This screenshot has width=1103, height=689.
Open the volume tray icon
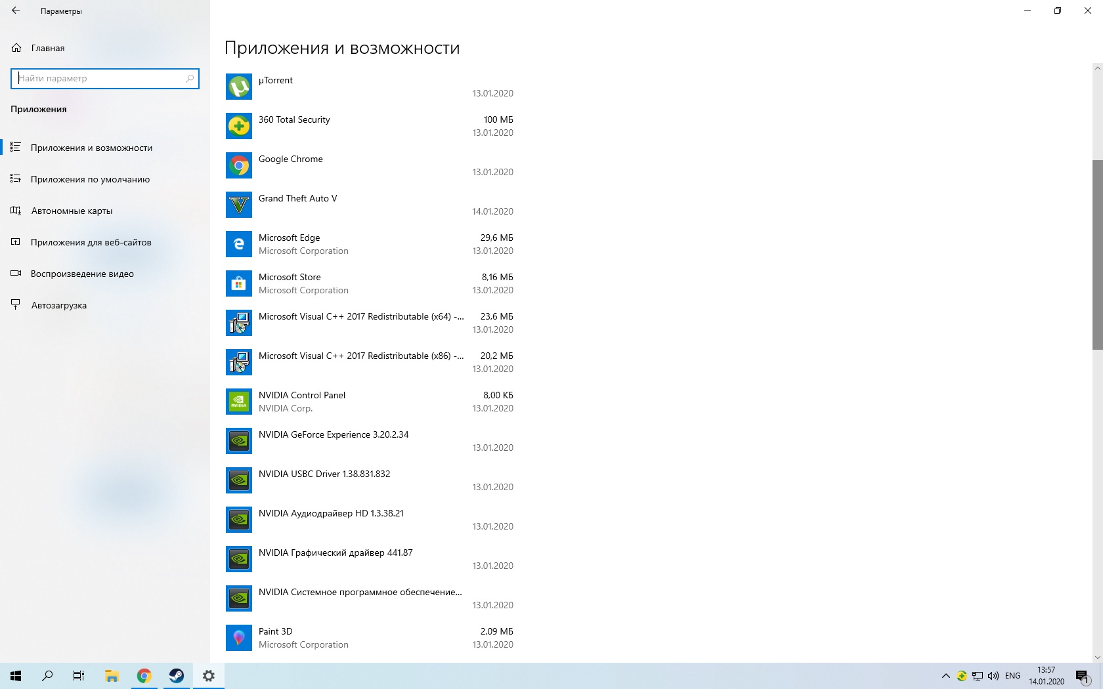(x=993, y=676)
